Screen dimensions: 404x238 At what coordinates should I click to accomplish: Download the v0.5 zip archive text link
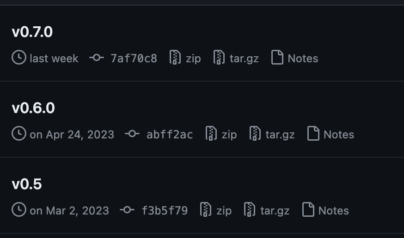pyautogui.click(x=224, y=211)
